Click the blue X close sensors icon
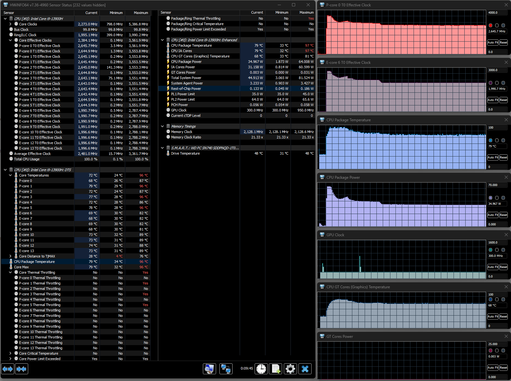 (305, 369)
